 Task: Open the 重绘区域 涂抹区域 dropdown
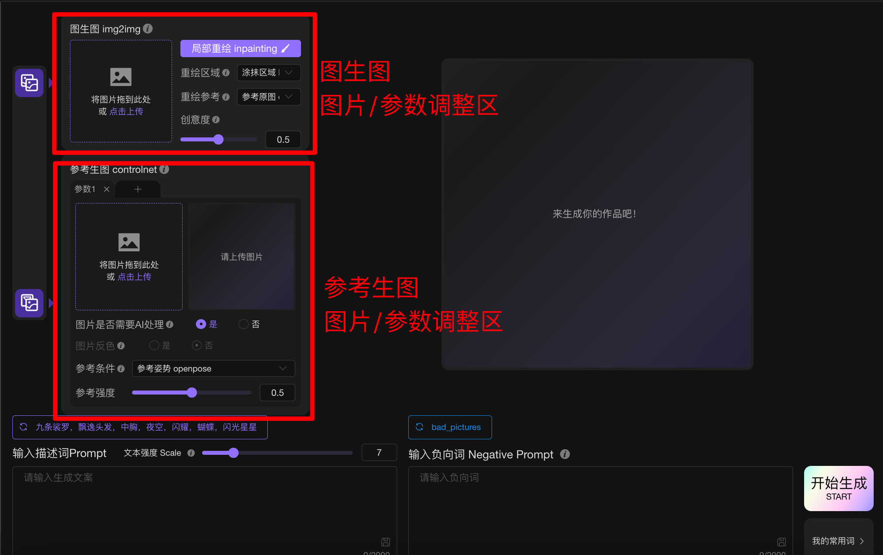[x=268, y=73]
